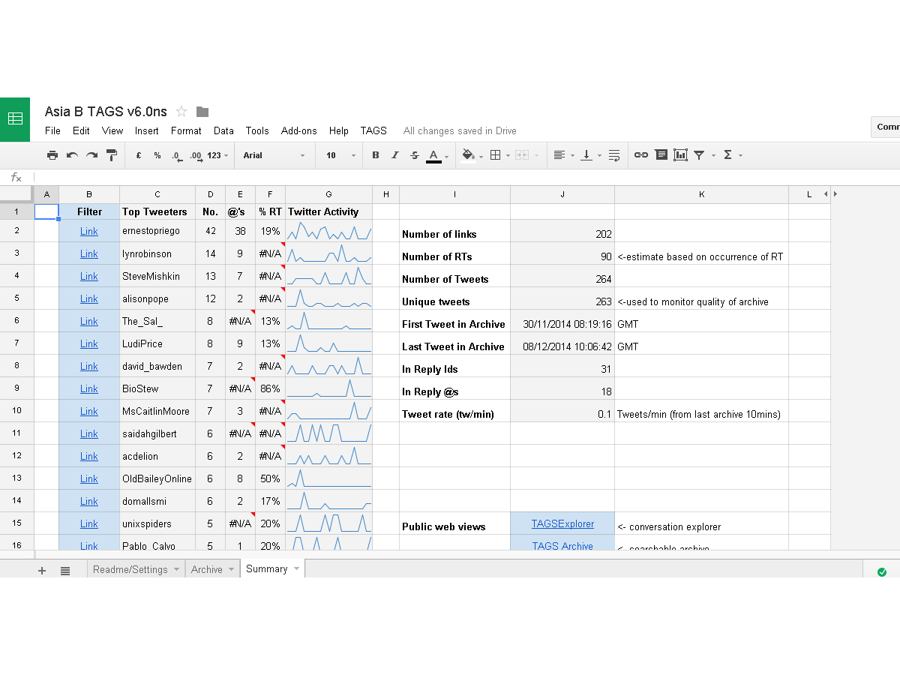Toggle strikethrough formatting
Viewport: 900px width, 675px height.
click(x=415, y=155)
